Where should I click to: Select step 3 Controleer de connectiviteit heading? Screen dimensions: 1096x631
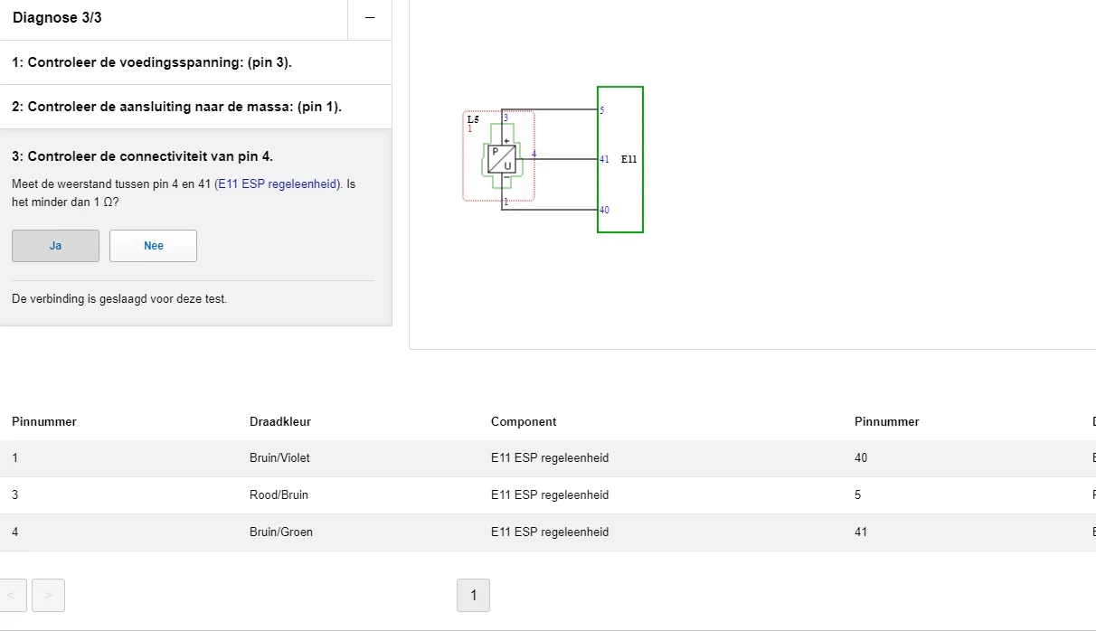[x=142, y=156]
